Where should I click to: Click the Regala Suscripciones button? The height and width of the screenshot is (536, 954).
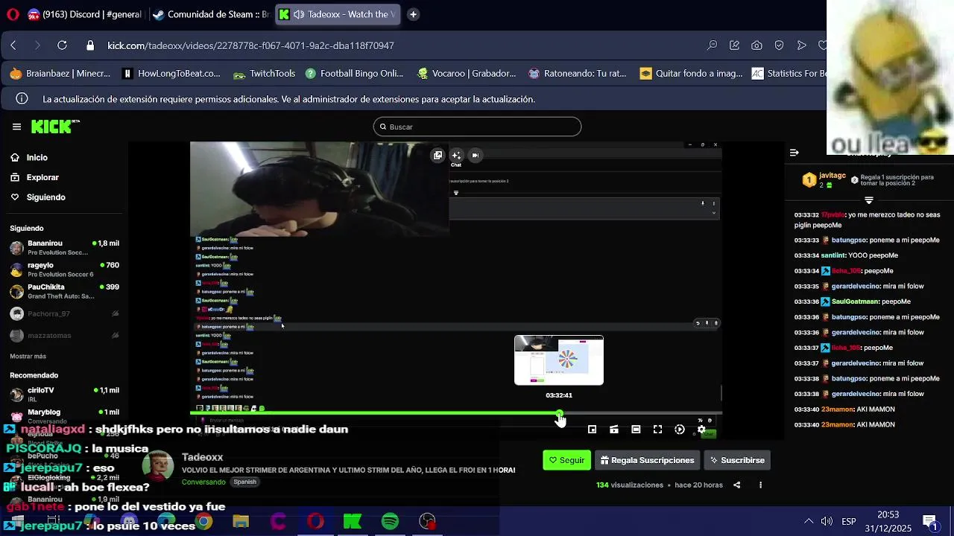(x=647, y=460)
